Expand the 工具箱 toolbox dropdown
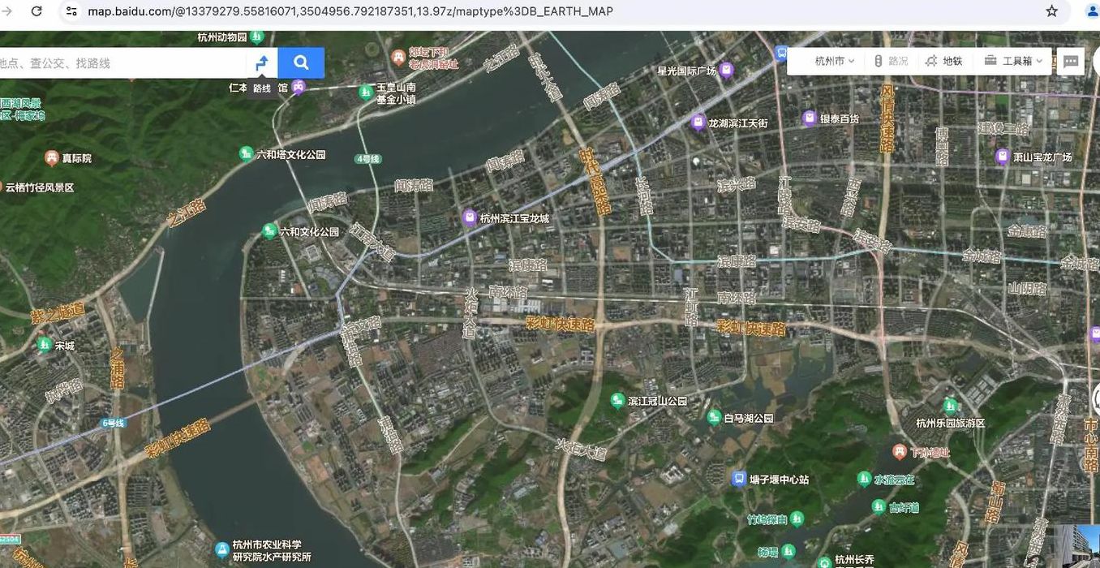Viewport: 1100px width, 568px height. pyautogui.click(x=1013, y=61)
